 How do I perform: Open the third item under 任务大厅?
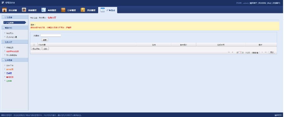click(x=12, y=55)
